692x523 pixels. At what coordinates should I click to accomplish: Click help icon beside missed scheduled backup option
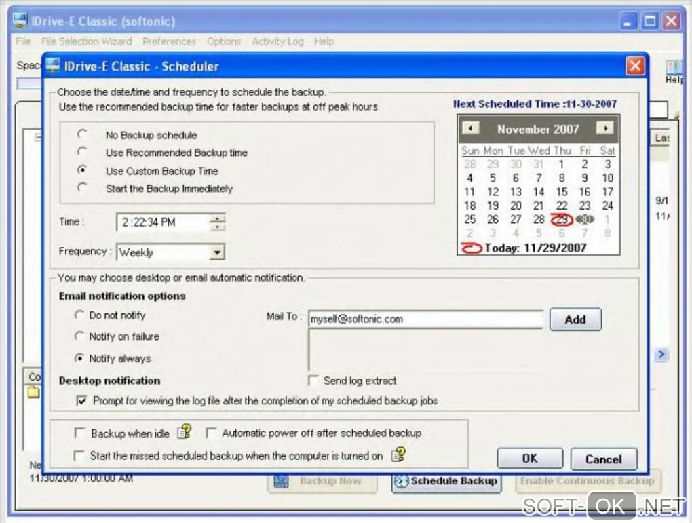pos(398,454)
